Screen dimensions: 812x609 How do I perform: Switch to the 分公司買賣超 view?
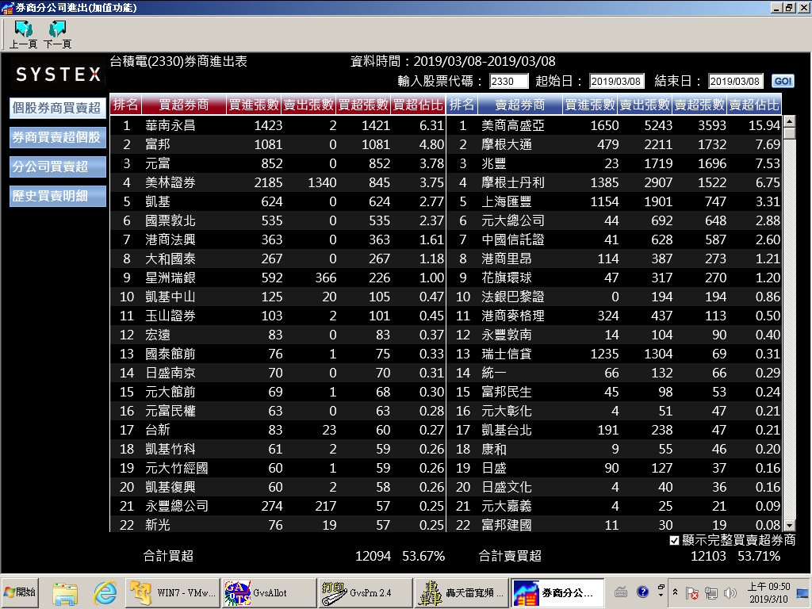click(x=57, y=167)
